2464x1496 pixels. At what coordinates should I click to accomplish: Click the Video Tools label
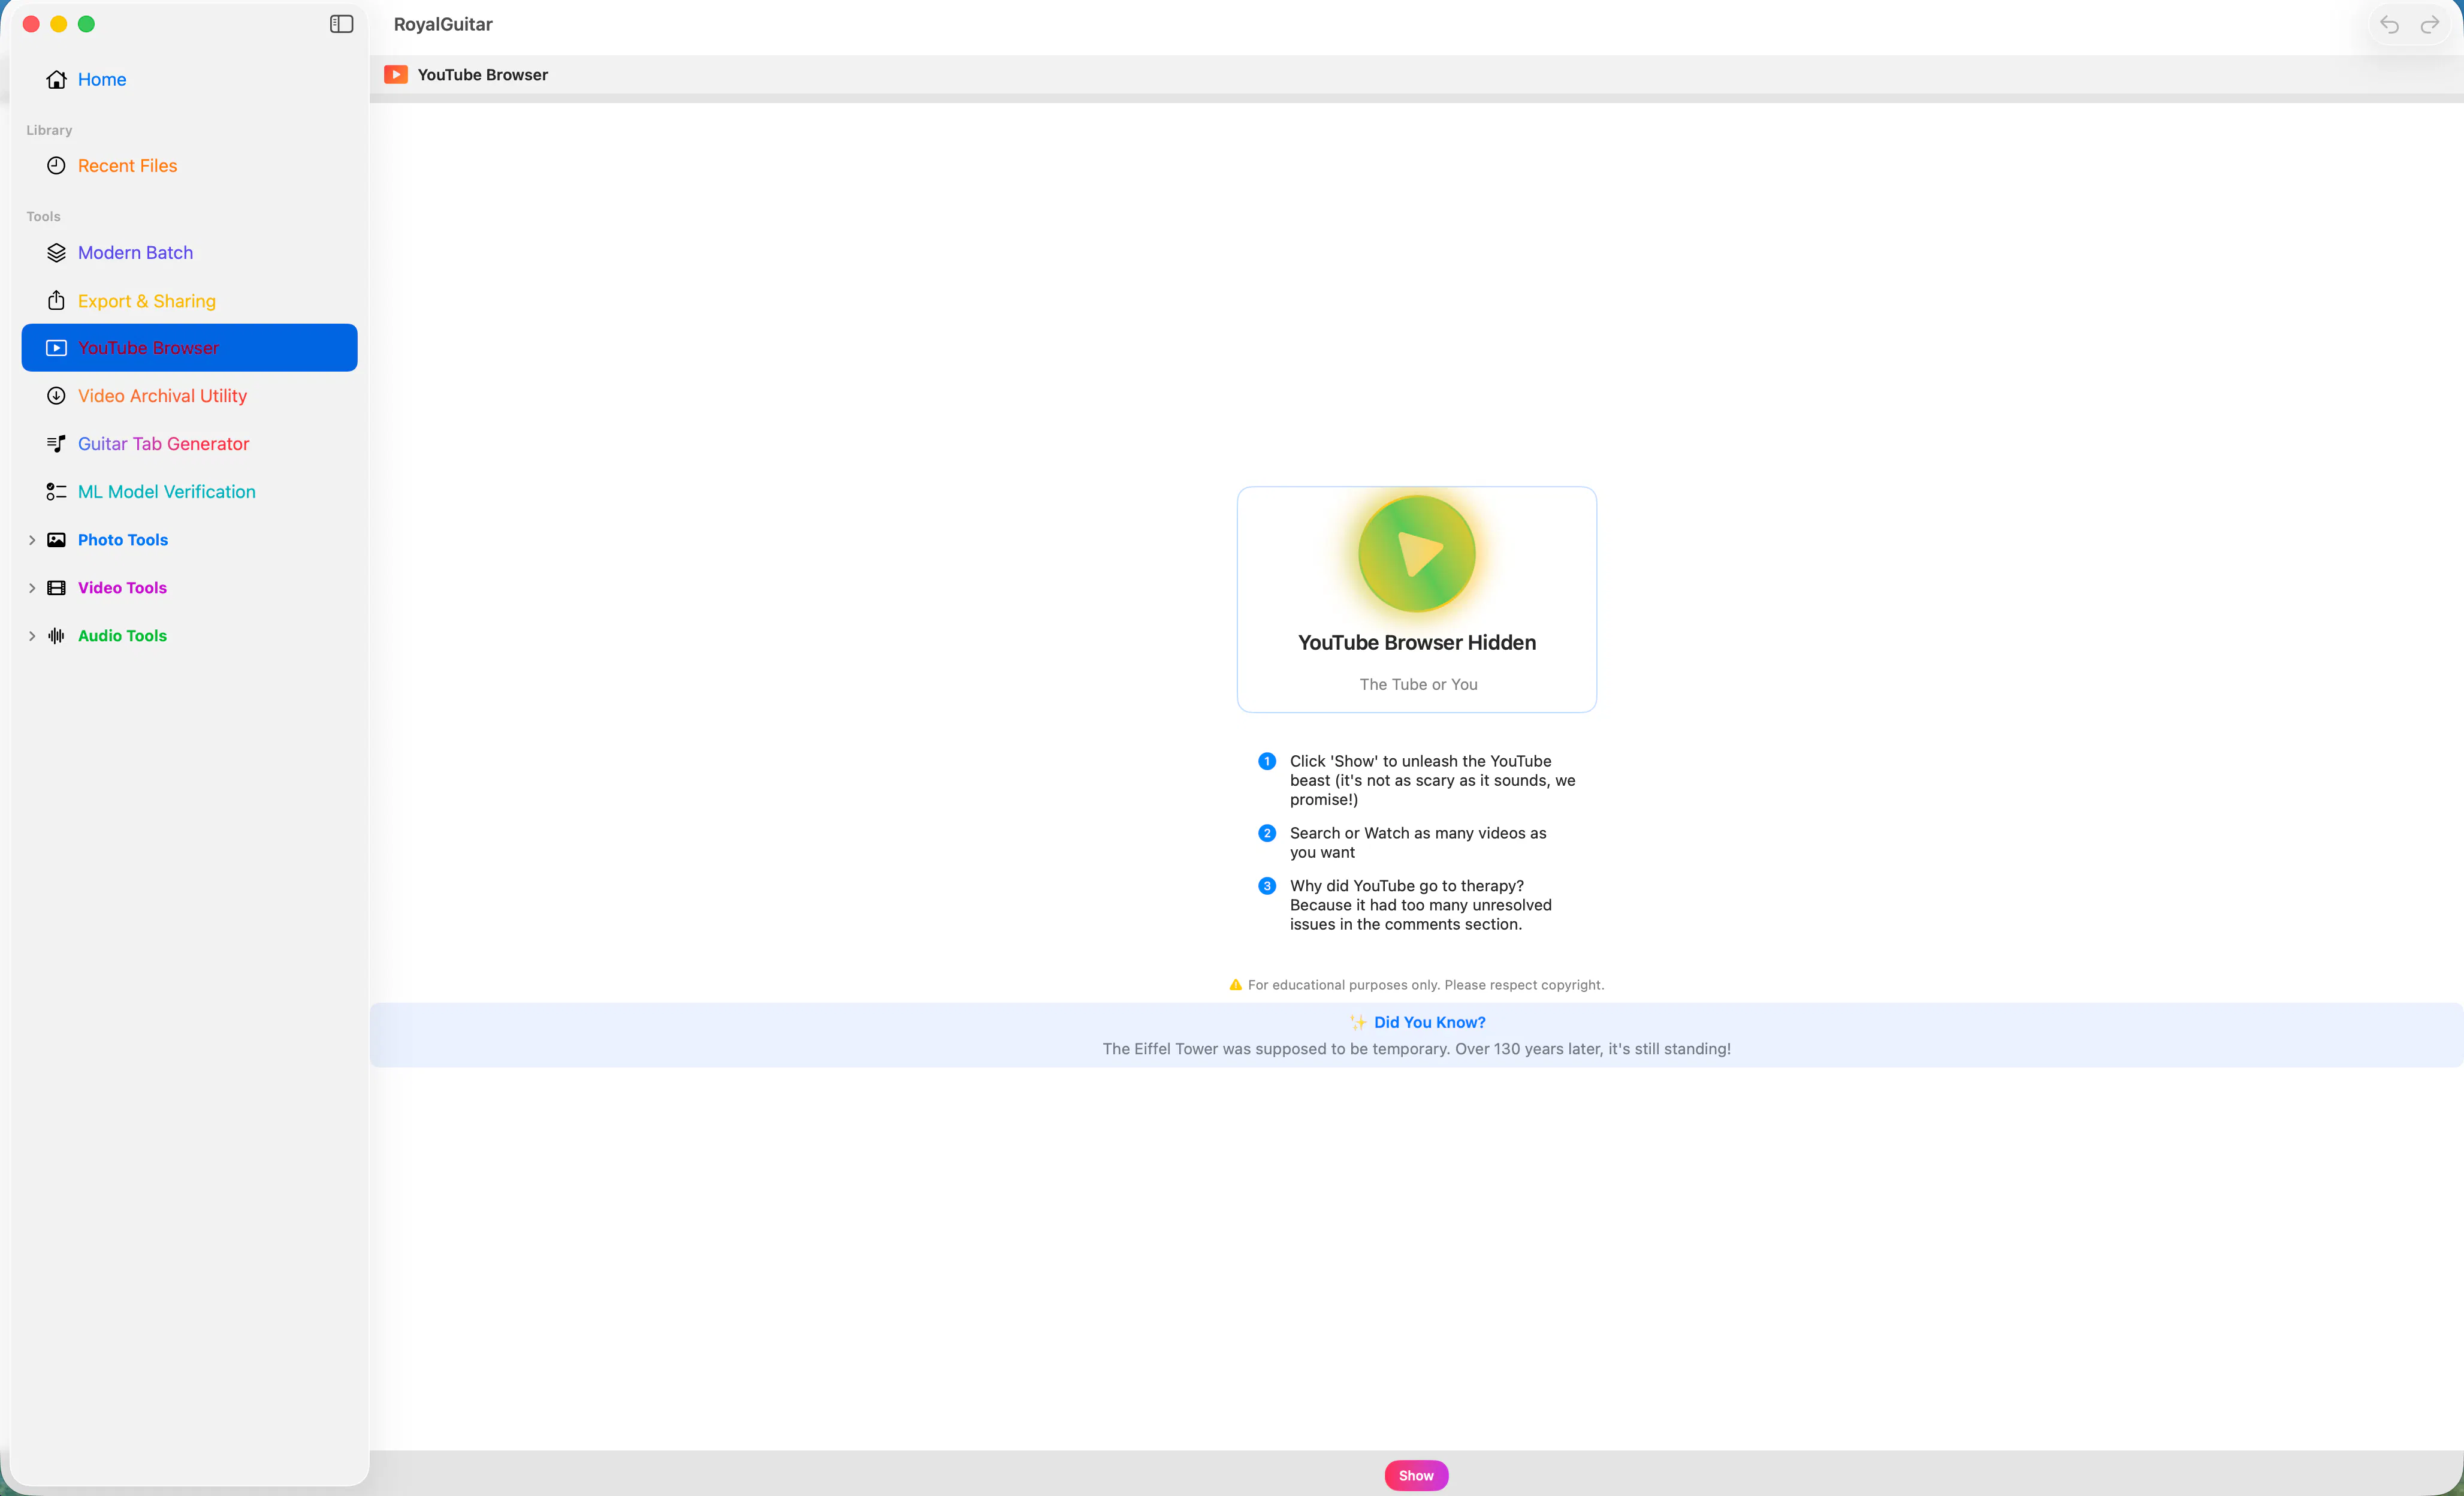pos(122,588)
